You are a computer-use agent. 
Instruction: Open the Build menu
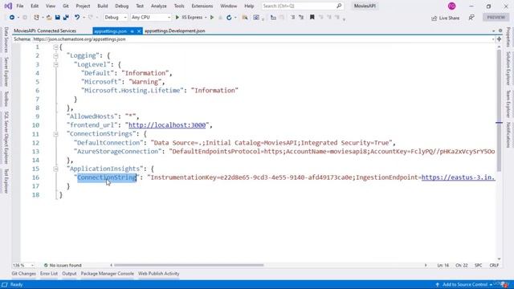tap(102, 6)
